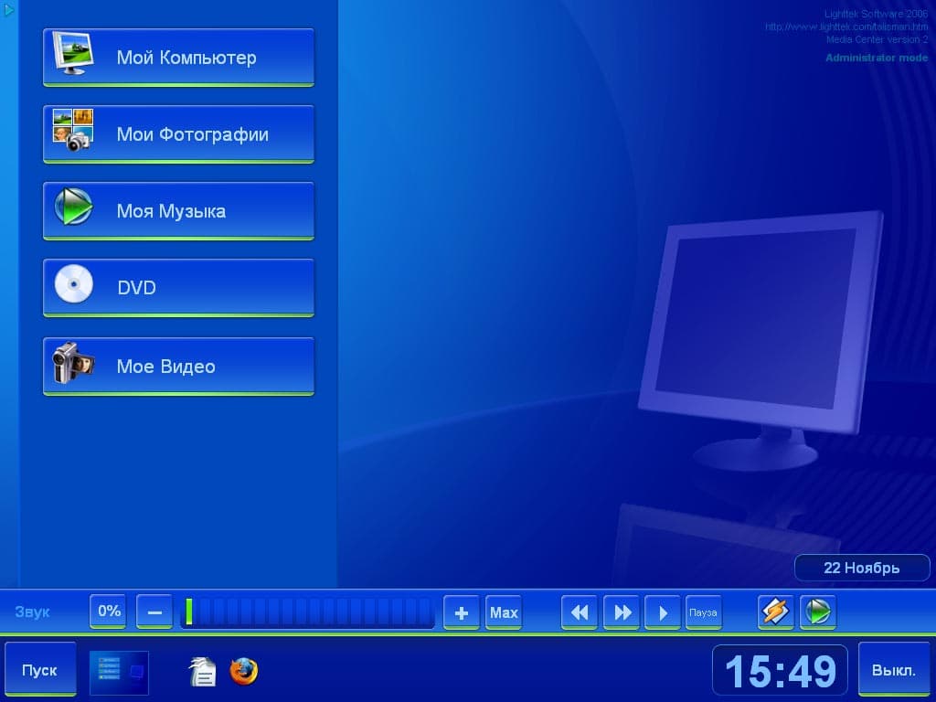Click the desktop preview thumbnail next to Пуск
The width and height of the screenshot is (936, 702).
(119, 673)
